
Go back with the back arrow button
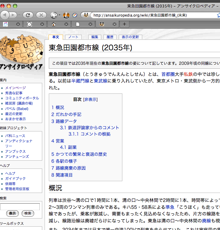point(5,15)
